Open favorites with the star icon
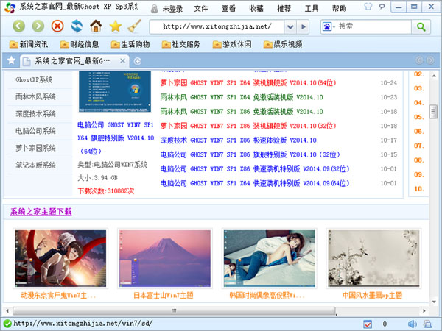 [115, 26]
